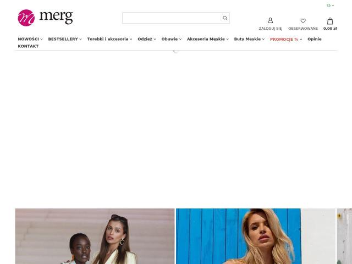Expand the NOWOŚCI menu

click(x=30, y=39)
